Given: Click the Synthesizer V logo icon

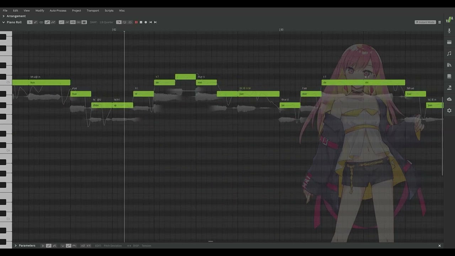Looking at the screenshot, I should point(449,19).
